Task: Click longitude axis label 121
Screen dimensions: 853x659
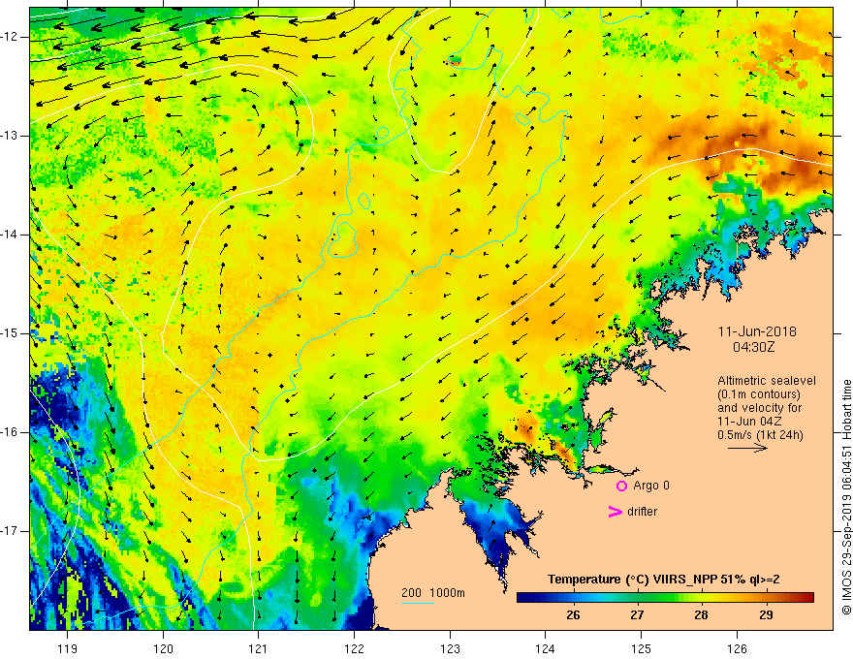Action: pyautogui.click(x=259, y=648)
